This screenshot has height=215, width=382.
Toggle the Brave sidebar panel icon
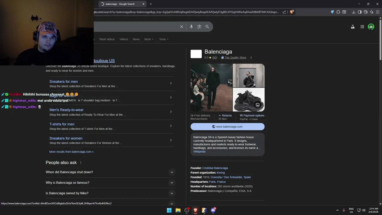[360, 12]
